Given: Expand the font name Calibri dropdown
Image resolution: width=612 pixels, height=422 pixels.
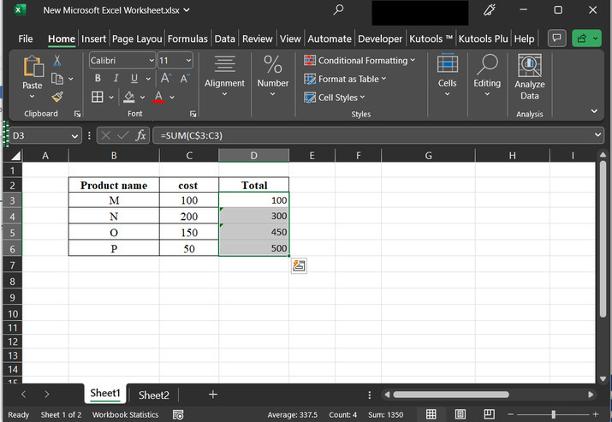Looking at the screenshot, I should 152,61.
